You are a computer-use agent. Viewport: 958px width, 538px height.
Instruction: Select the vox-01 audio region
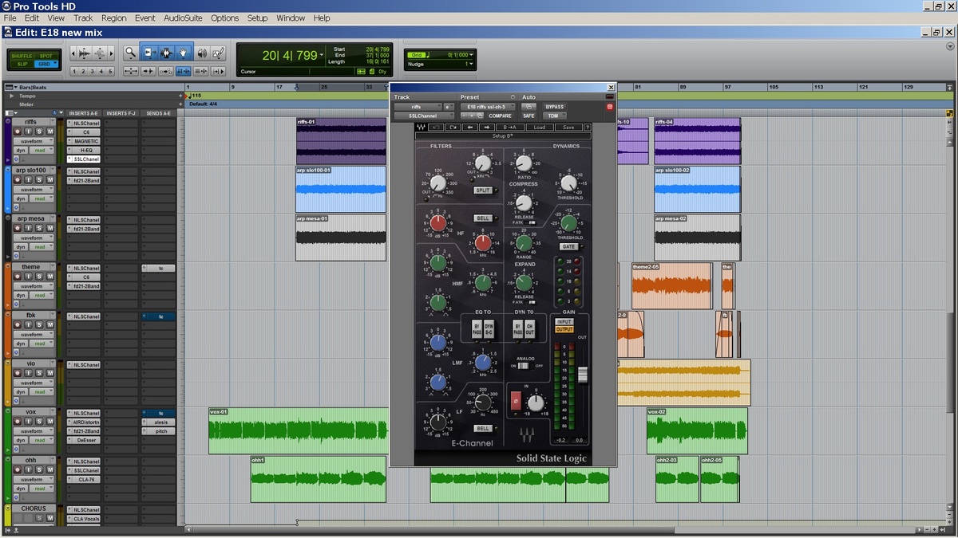[299, 431]
